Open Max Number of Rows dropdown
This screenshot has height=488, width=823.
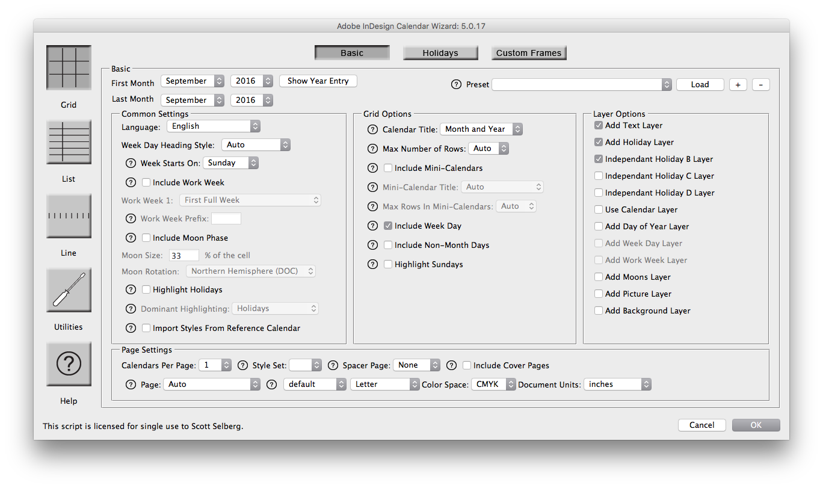pyautogui.click(x=489, y=148)
